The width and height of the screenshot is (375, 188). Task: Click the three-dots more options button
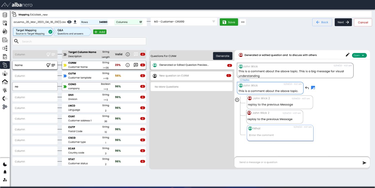pyautogui.click(x=242, y=22)
